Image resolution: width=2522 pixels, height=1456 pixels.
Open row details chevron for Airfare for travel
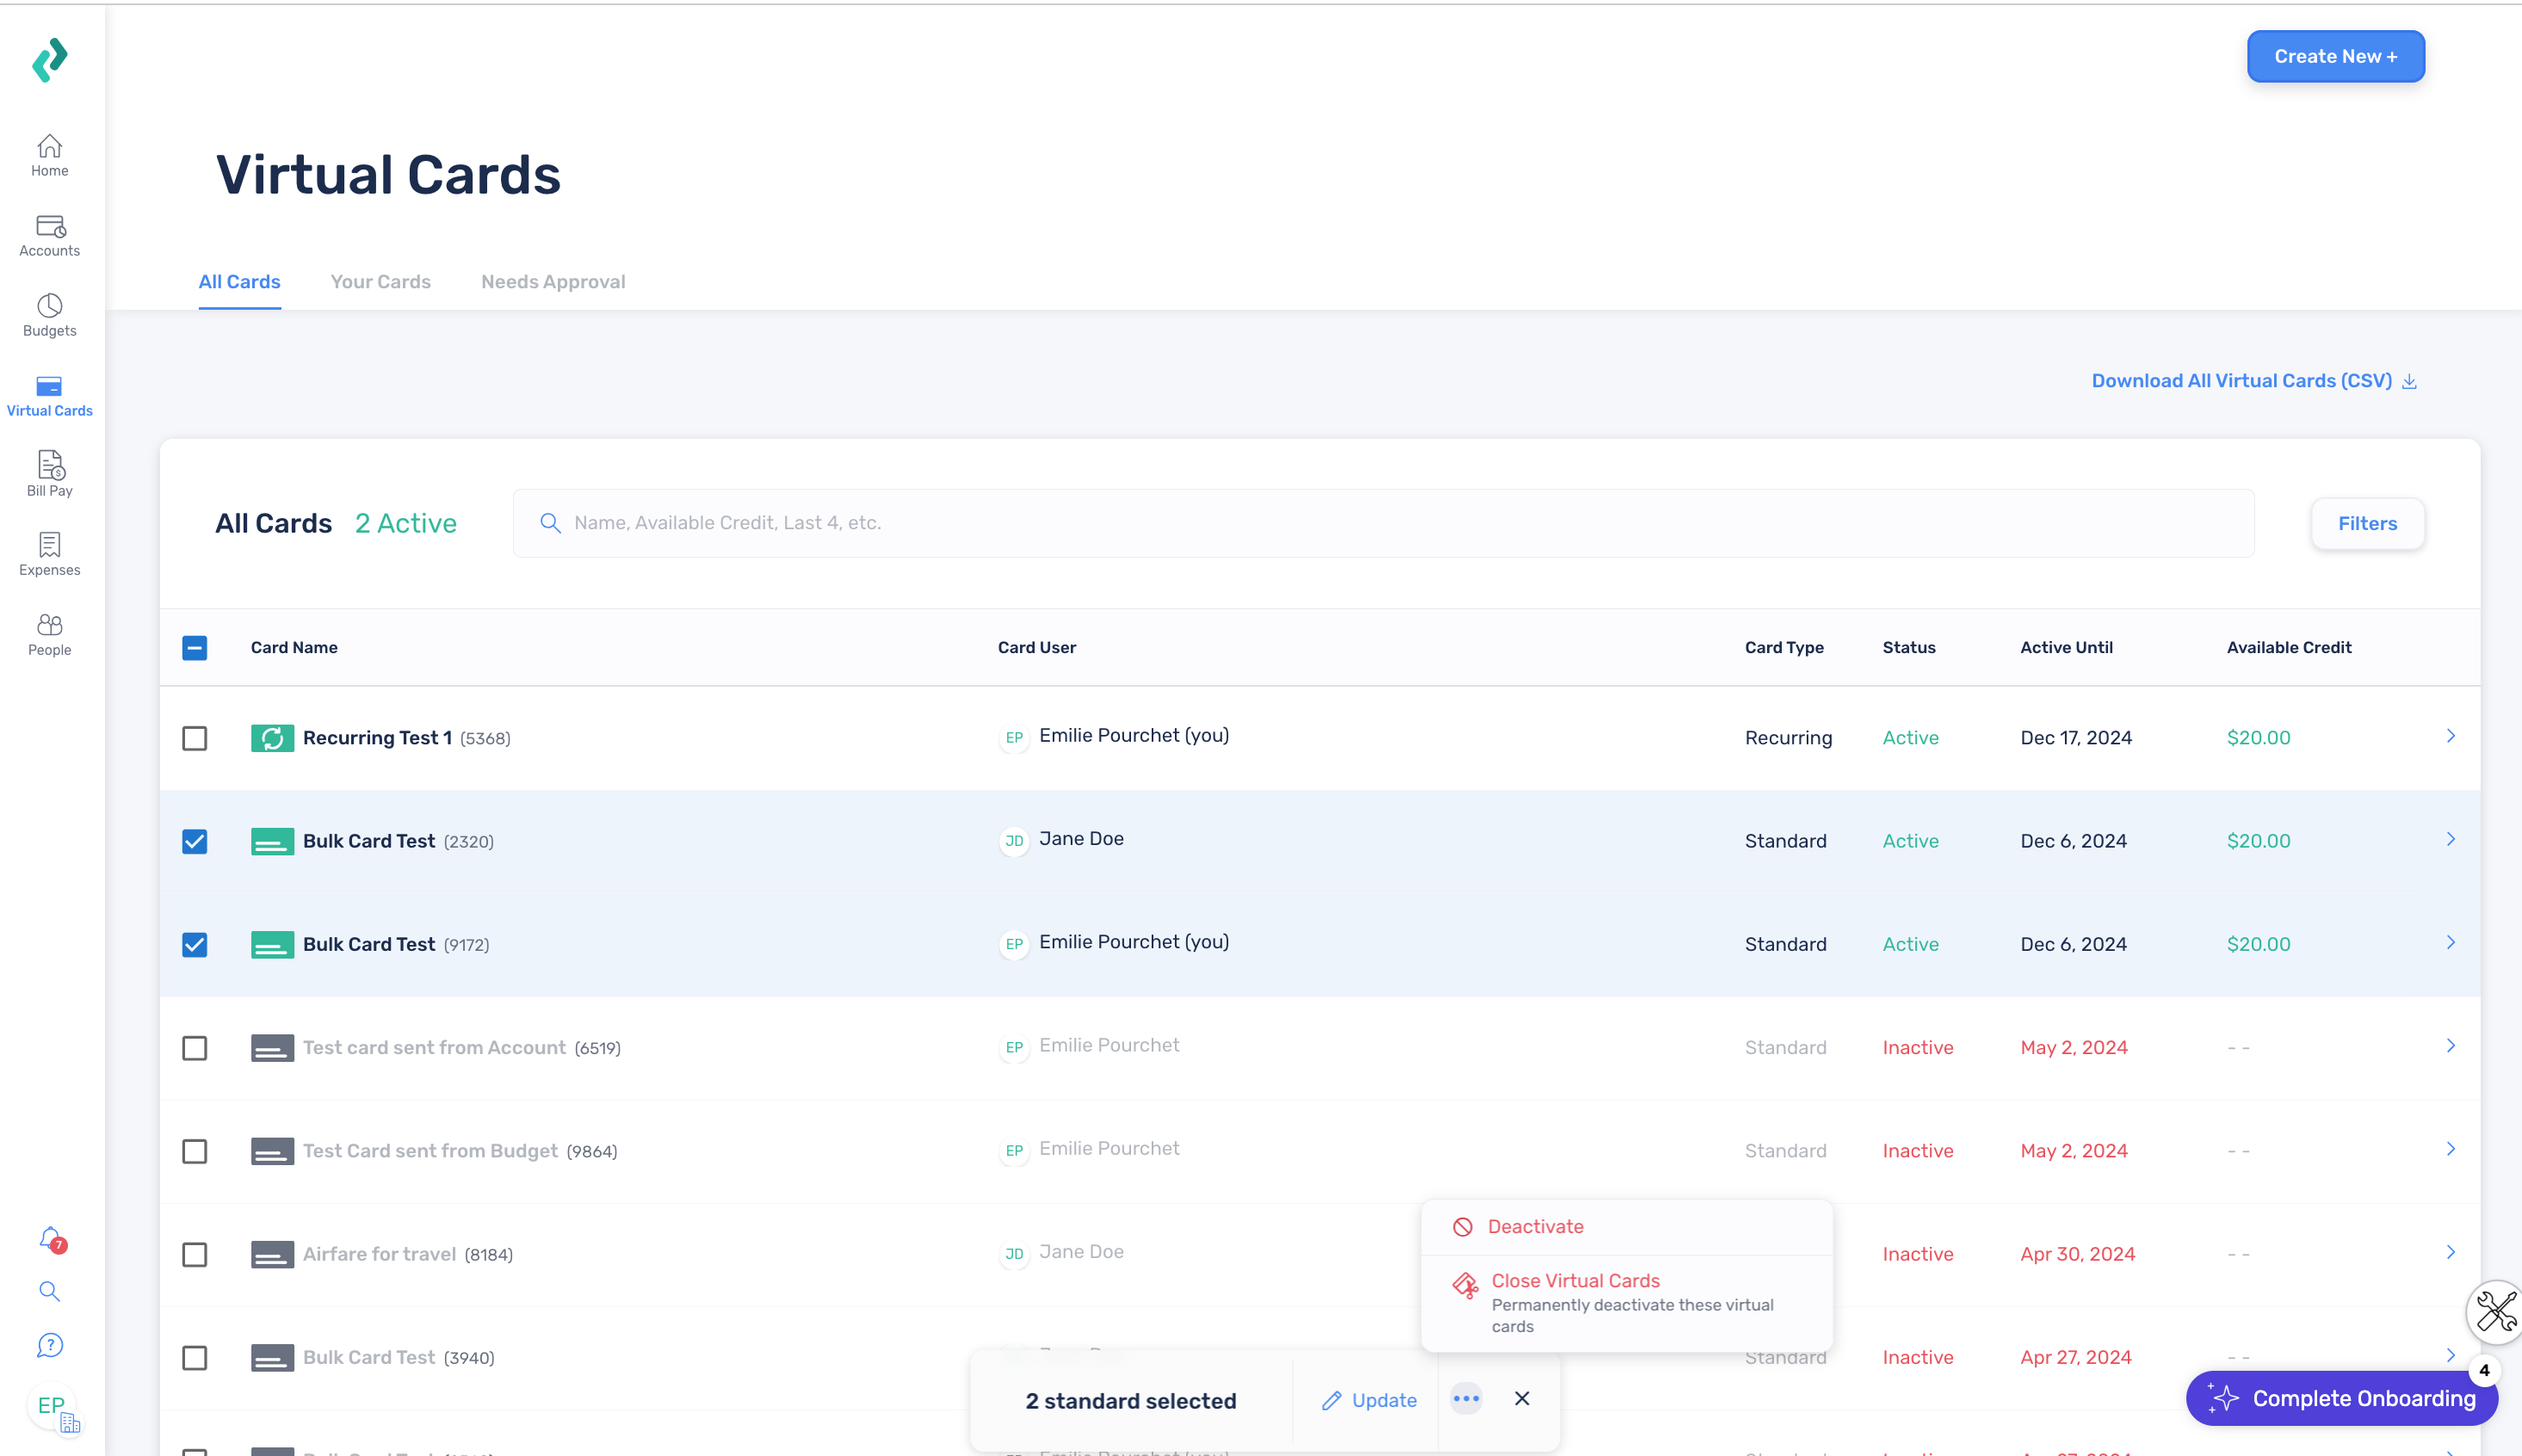(x=2450, y=1252)
